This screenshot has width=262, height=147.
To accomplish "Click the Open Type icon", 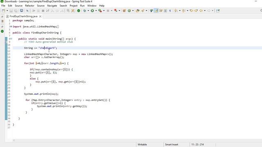I will point(138,11).
